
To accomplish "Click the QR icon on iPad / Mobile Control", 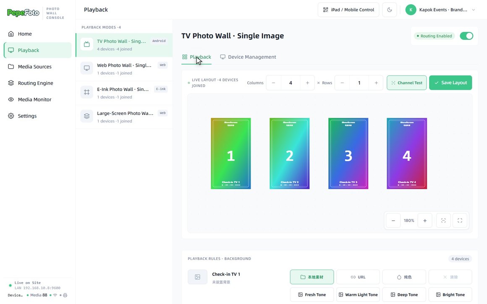I will click(325, 10).
